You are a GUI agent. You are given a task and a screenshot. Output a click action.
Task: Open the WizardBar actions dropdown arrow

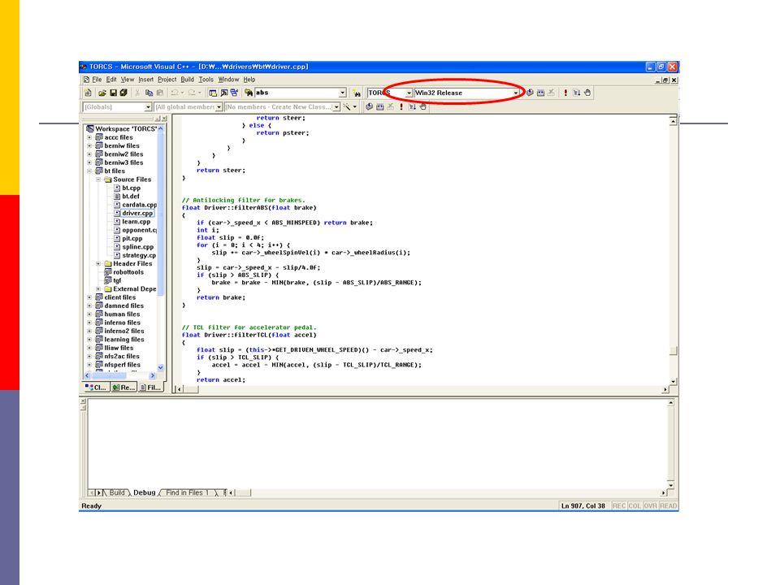355,106
